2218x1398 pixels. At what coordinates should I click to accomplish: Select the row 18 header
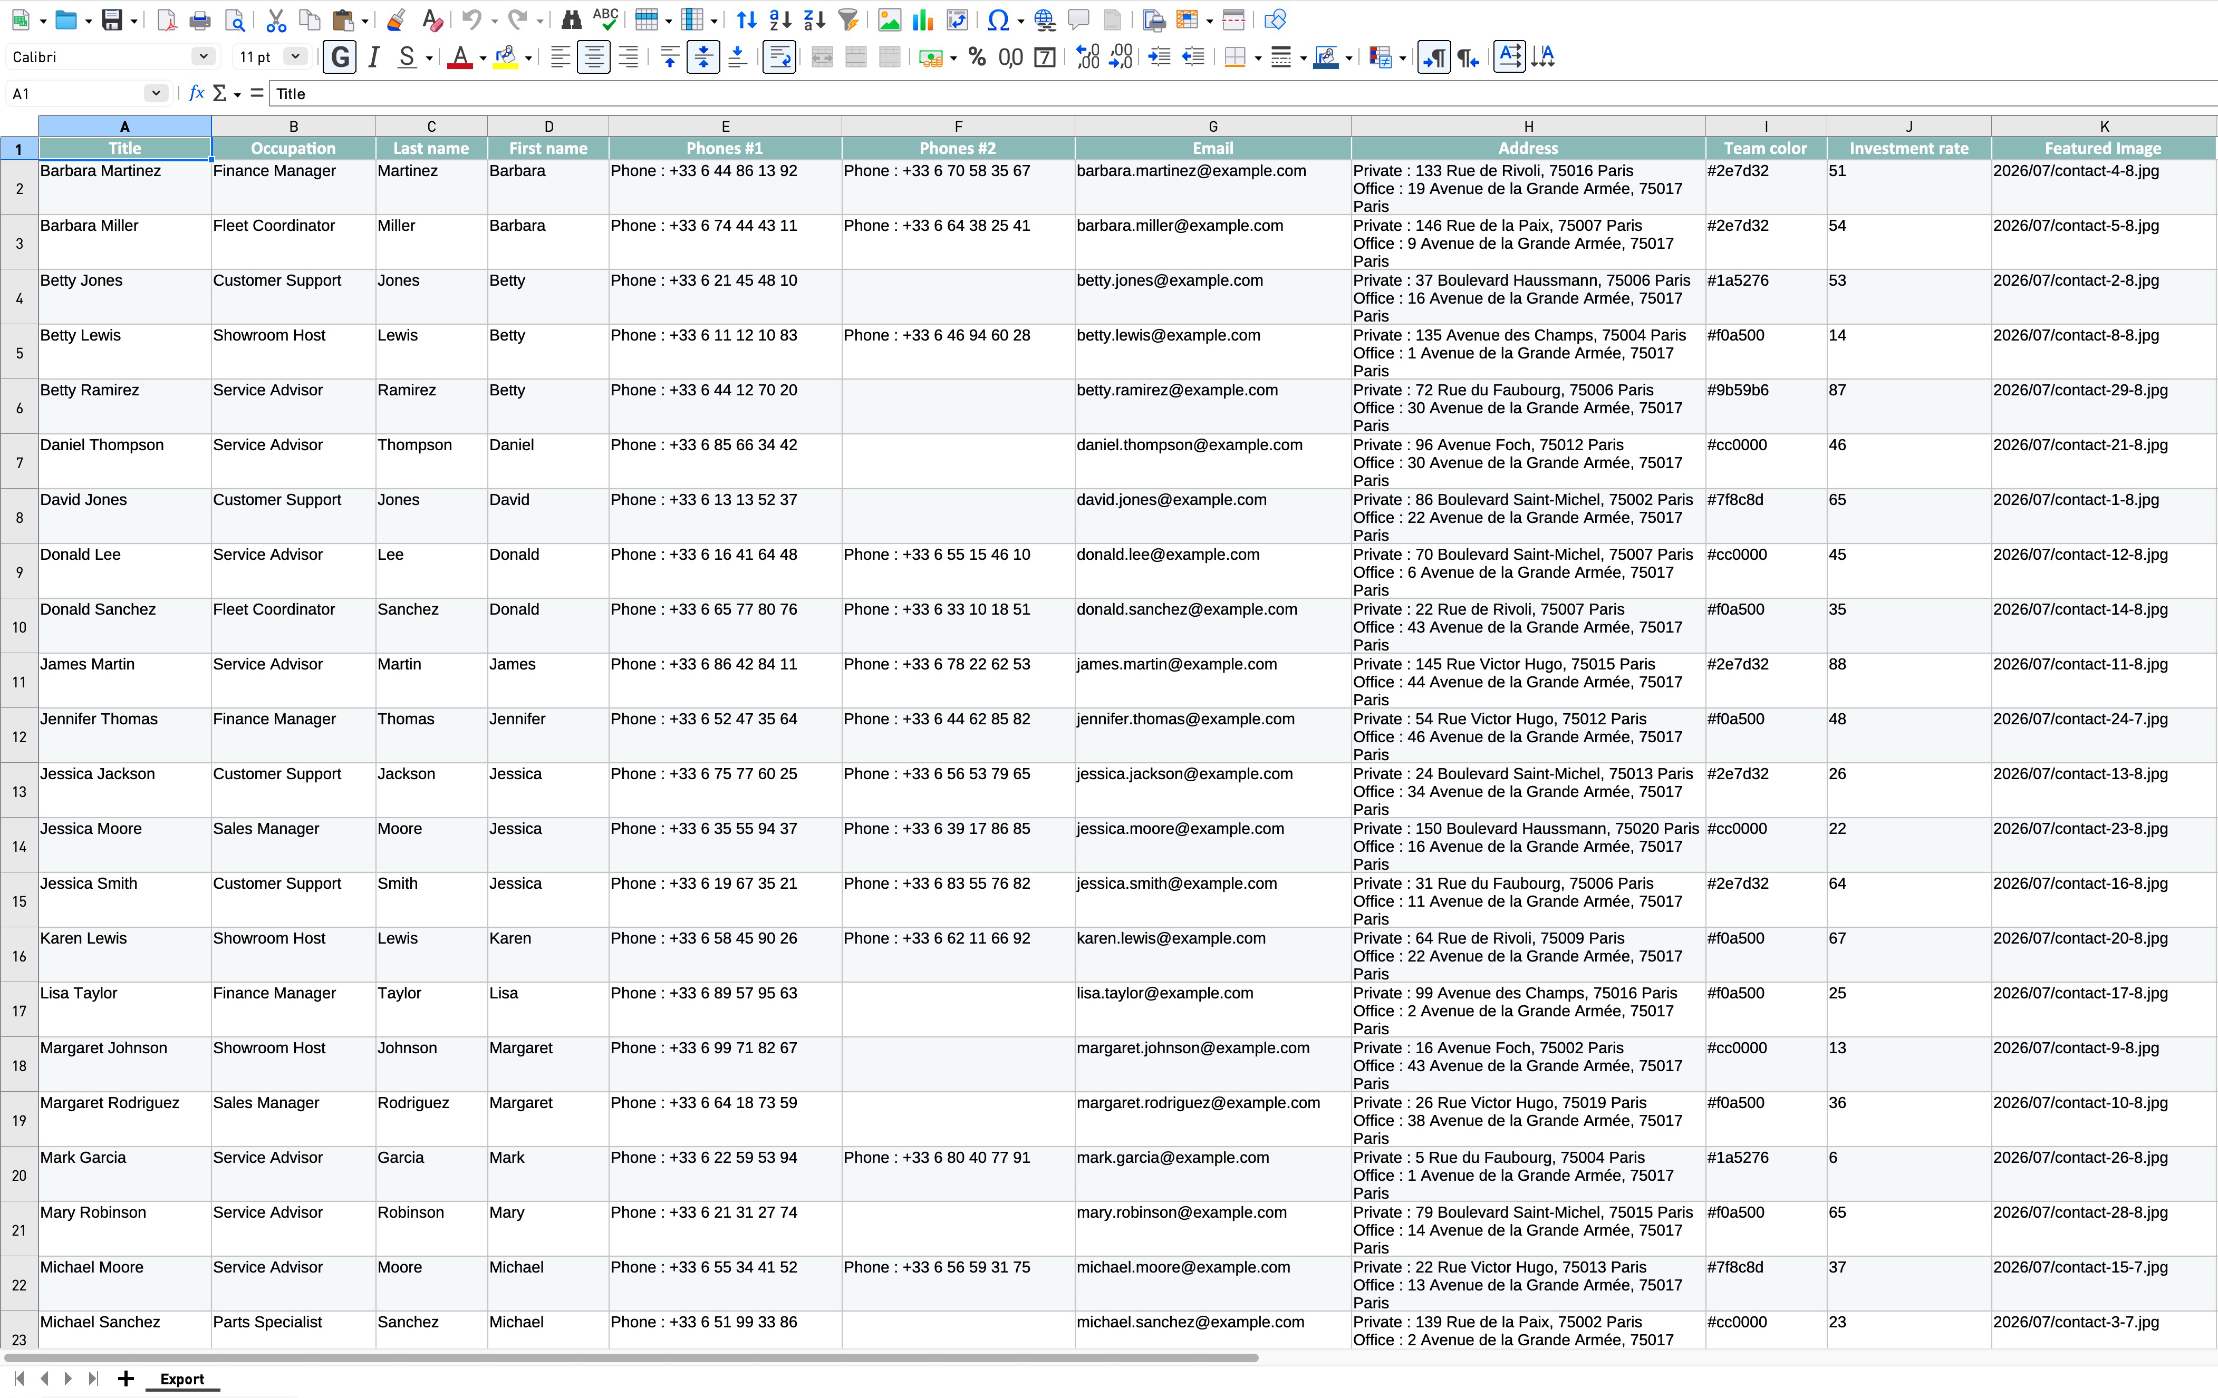tap(20, 1065)
